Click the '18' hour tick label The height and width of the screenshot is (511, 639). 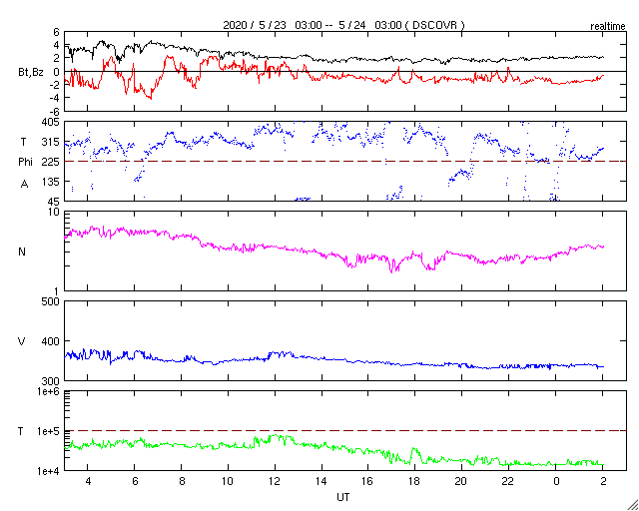(415, 481)
